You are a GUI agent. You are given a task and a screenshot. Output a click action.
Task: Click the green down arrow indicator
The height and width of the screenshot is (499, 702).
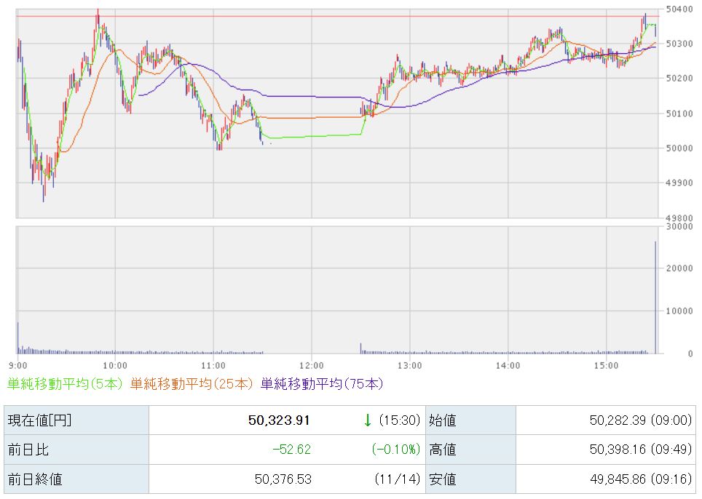point(368,420)
